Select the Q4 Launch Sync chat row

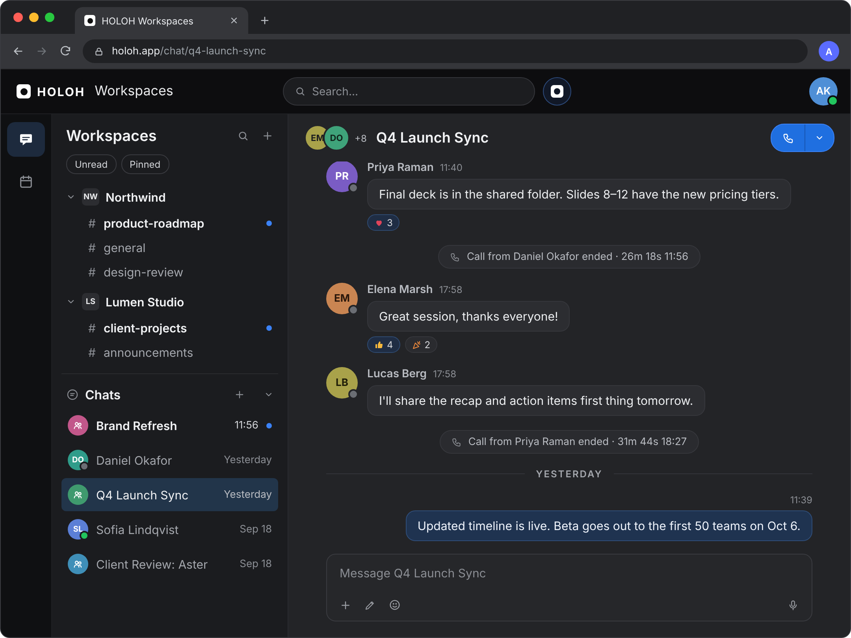point(170,495)
